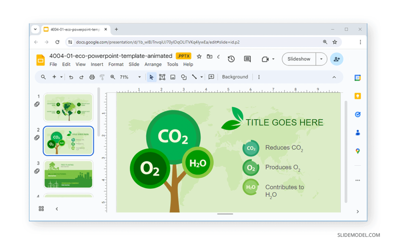Open a new browser tab
Screen dimensions: 396x245
coord(117,29)
